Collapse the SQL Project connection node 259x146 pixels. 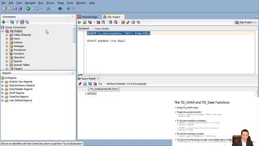tap(2, 31)
